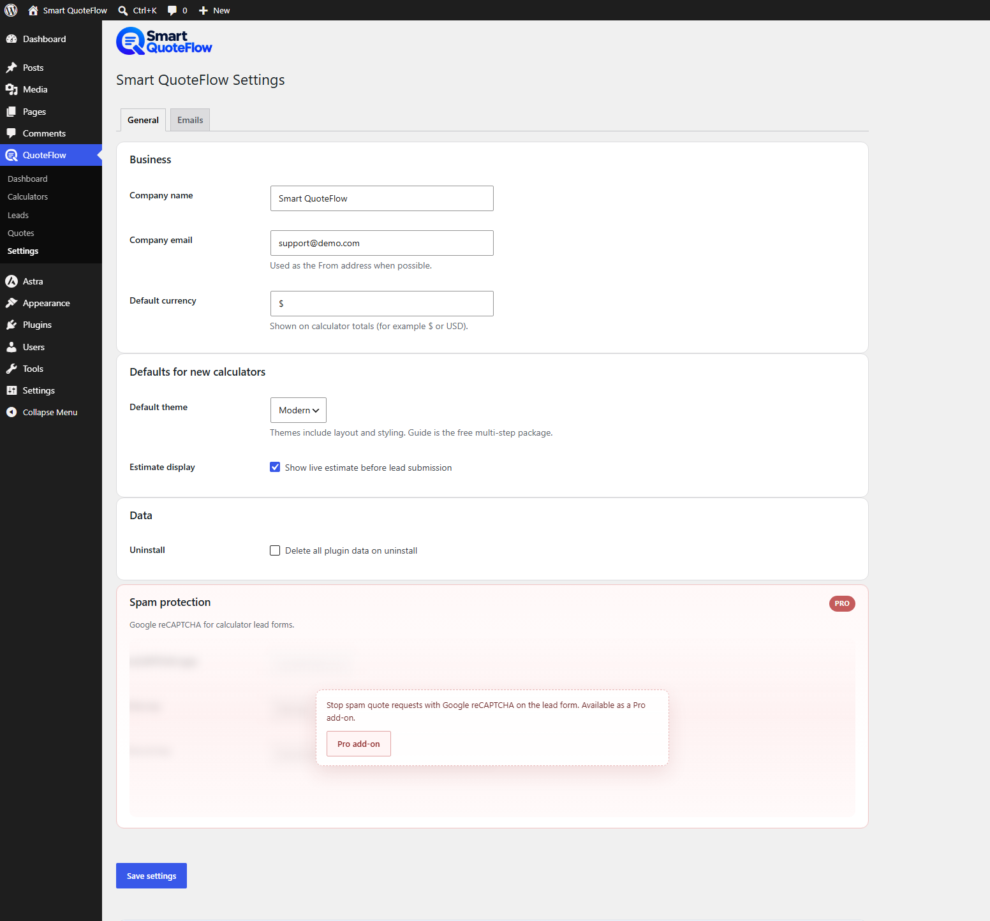Viewport: 990px width, 921px height.
Task: Click the PRO badge on Spam protection
Action: click(x=842, y=603)
